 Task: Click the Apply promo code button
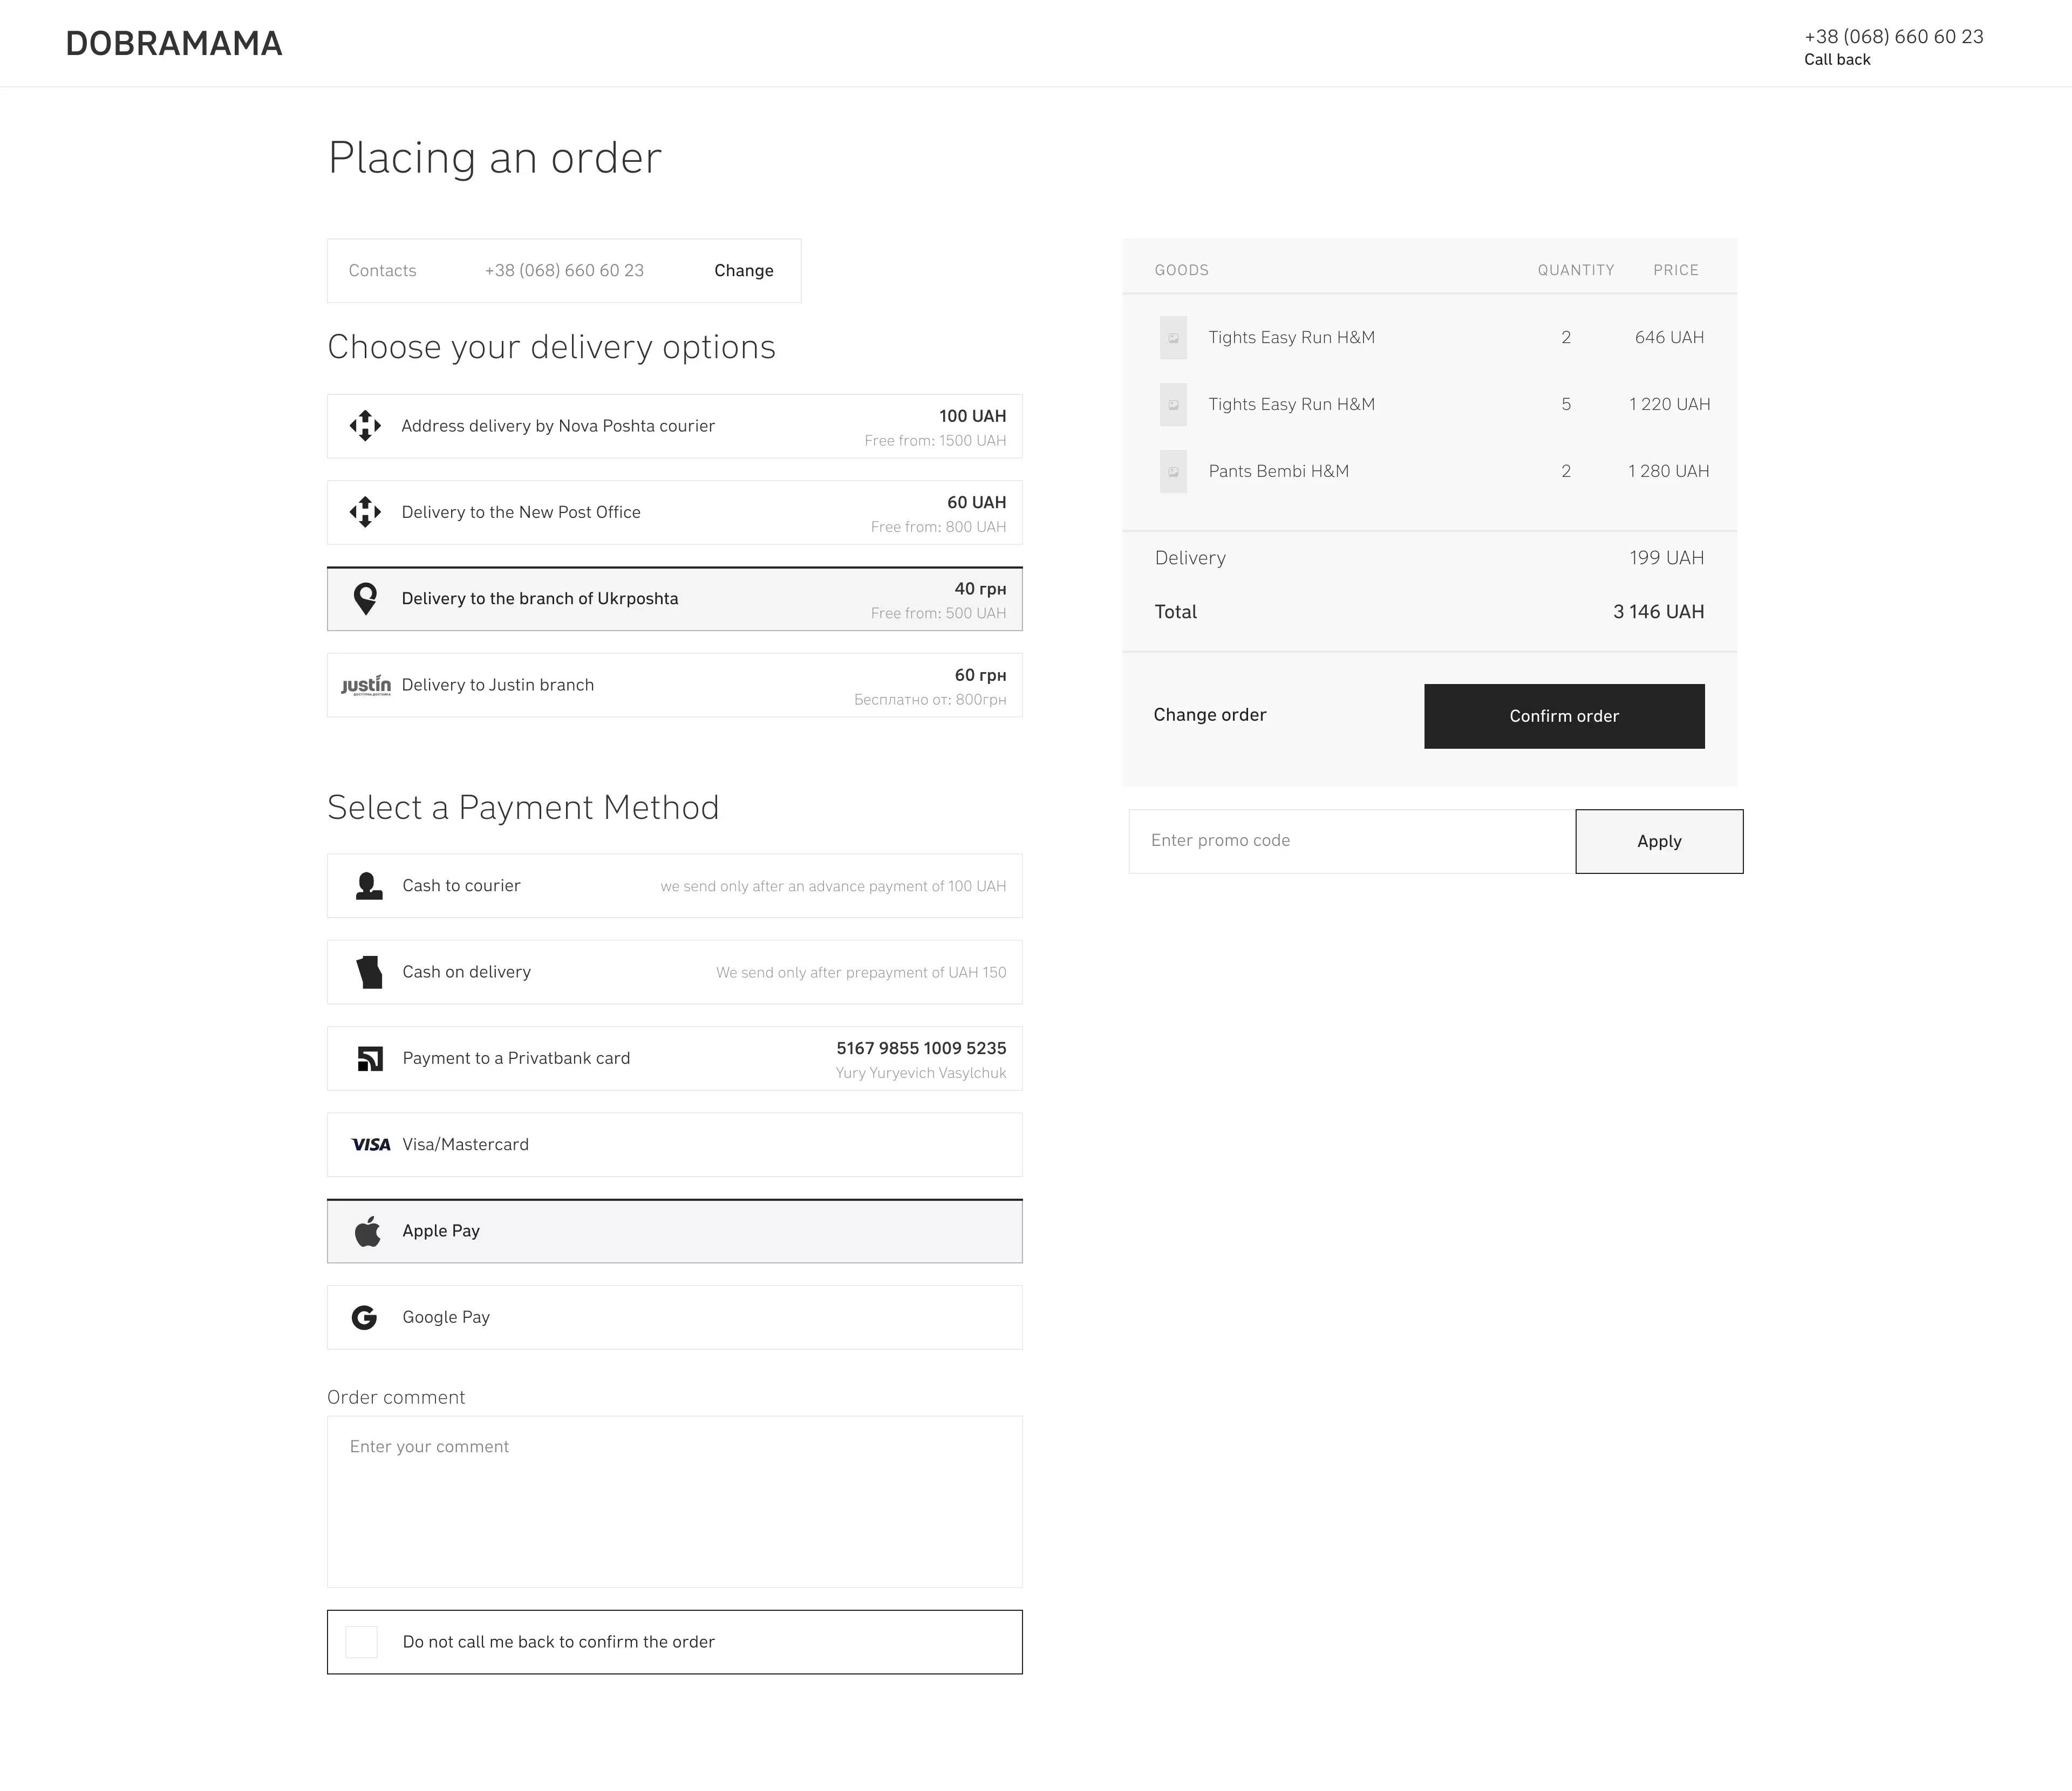[1659, 841]
